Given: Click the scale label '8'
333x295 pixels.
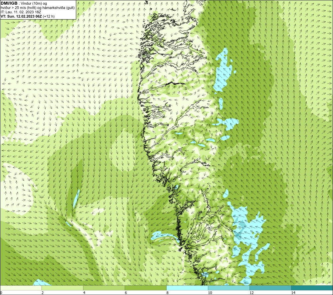Looking at the screenshot, I should click(x=167, y=293).
